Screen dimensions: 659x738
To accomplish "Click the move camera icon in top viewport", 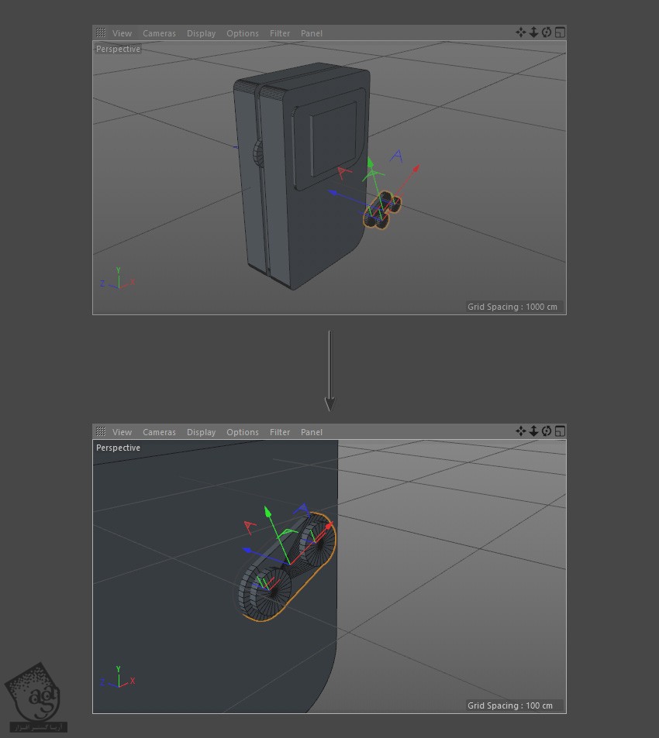I will tap(521, 33).
